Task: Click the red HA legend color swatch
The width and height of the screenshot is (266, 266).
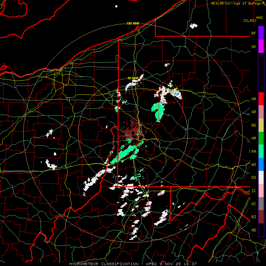Action: pos(261,99)
